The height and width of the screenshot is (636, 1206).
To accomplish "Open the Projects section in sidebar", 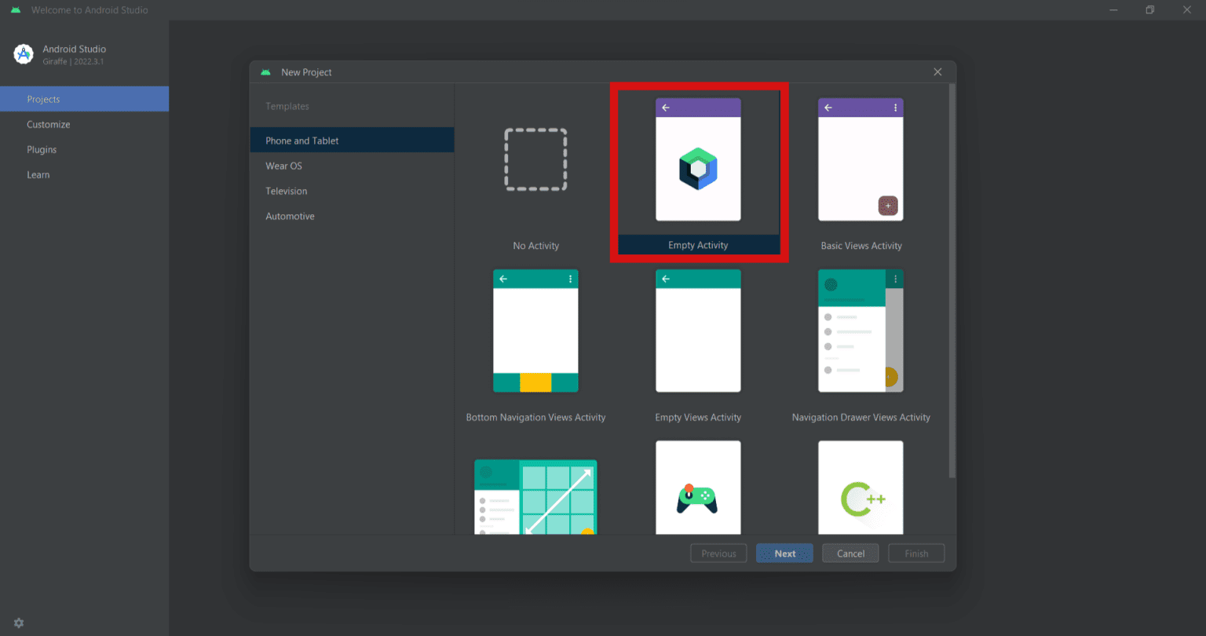I will 84,99.
